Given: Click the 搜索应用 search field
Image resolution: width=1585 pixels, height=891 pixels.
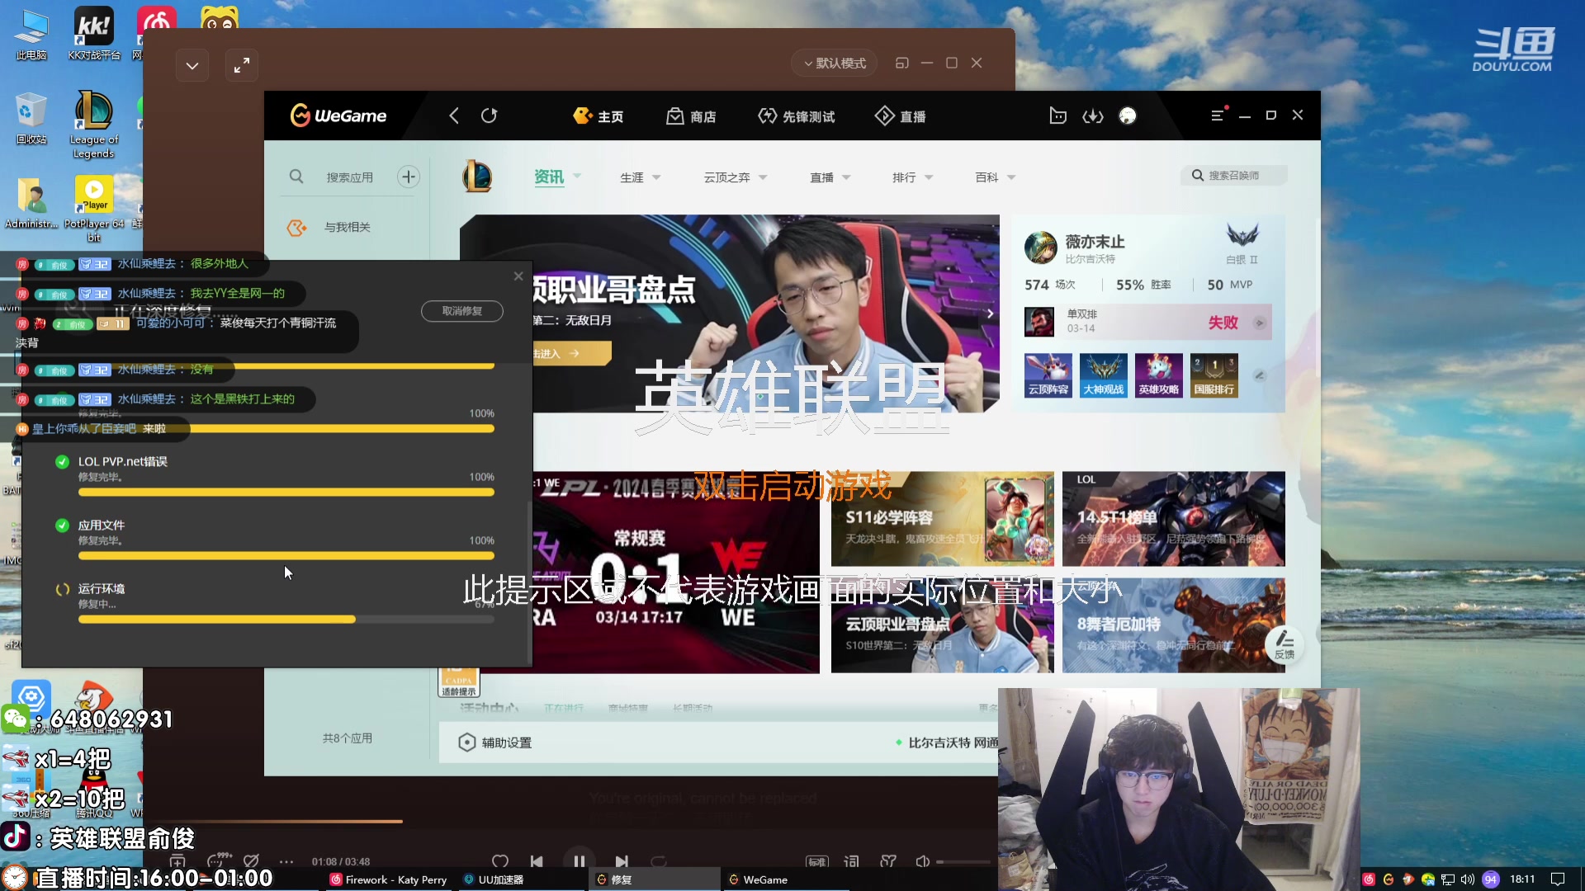Looking at the screenshot, I should [x=350, y=177].
